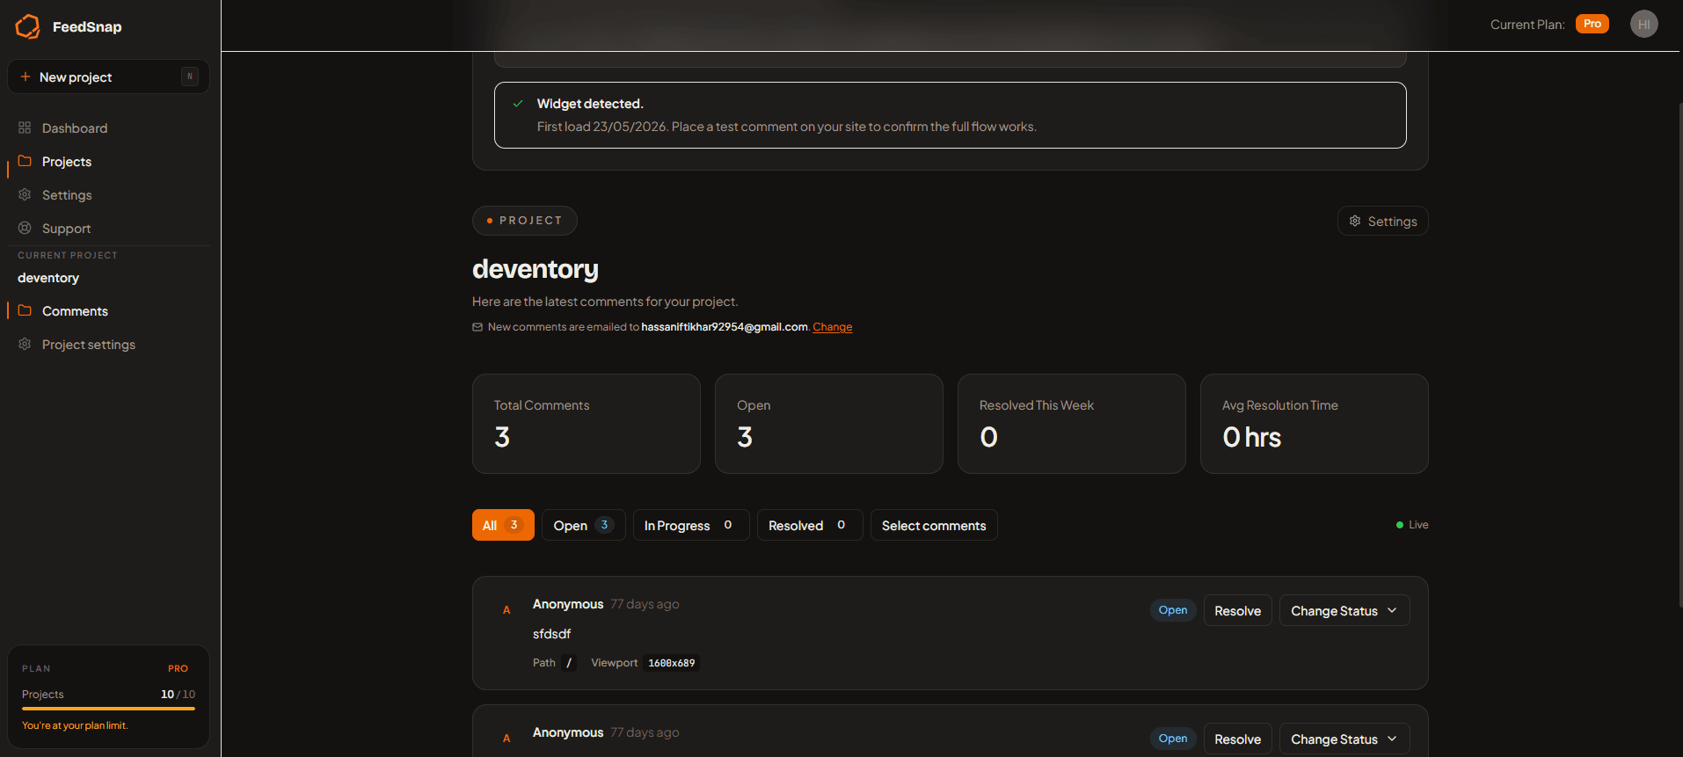Viewport: 1683px width, 757px height.
Task: Click the Pro plan badge
Action: pyautogui.click(x=1592, y=24)
